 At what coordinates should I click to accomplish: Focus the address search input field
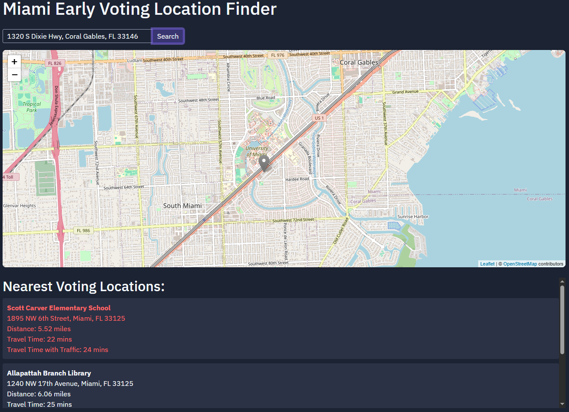point(77,36)
